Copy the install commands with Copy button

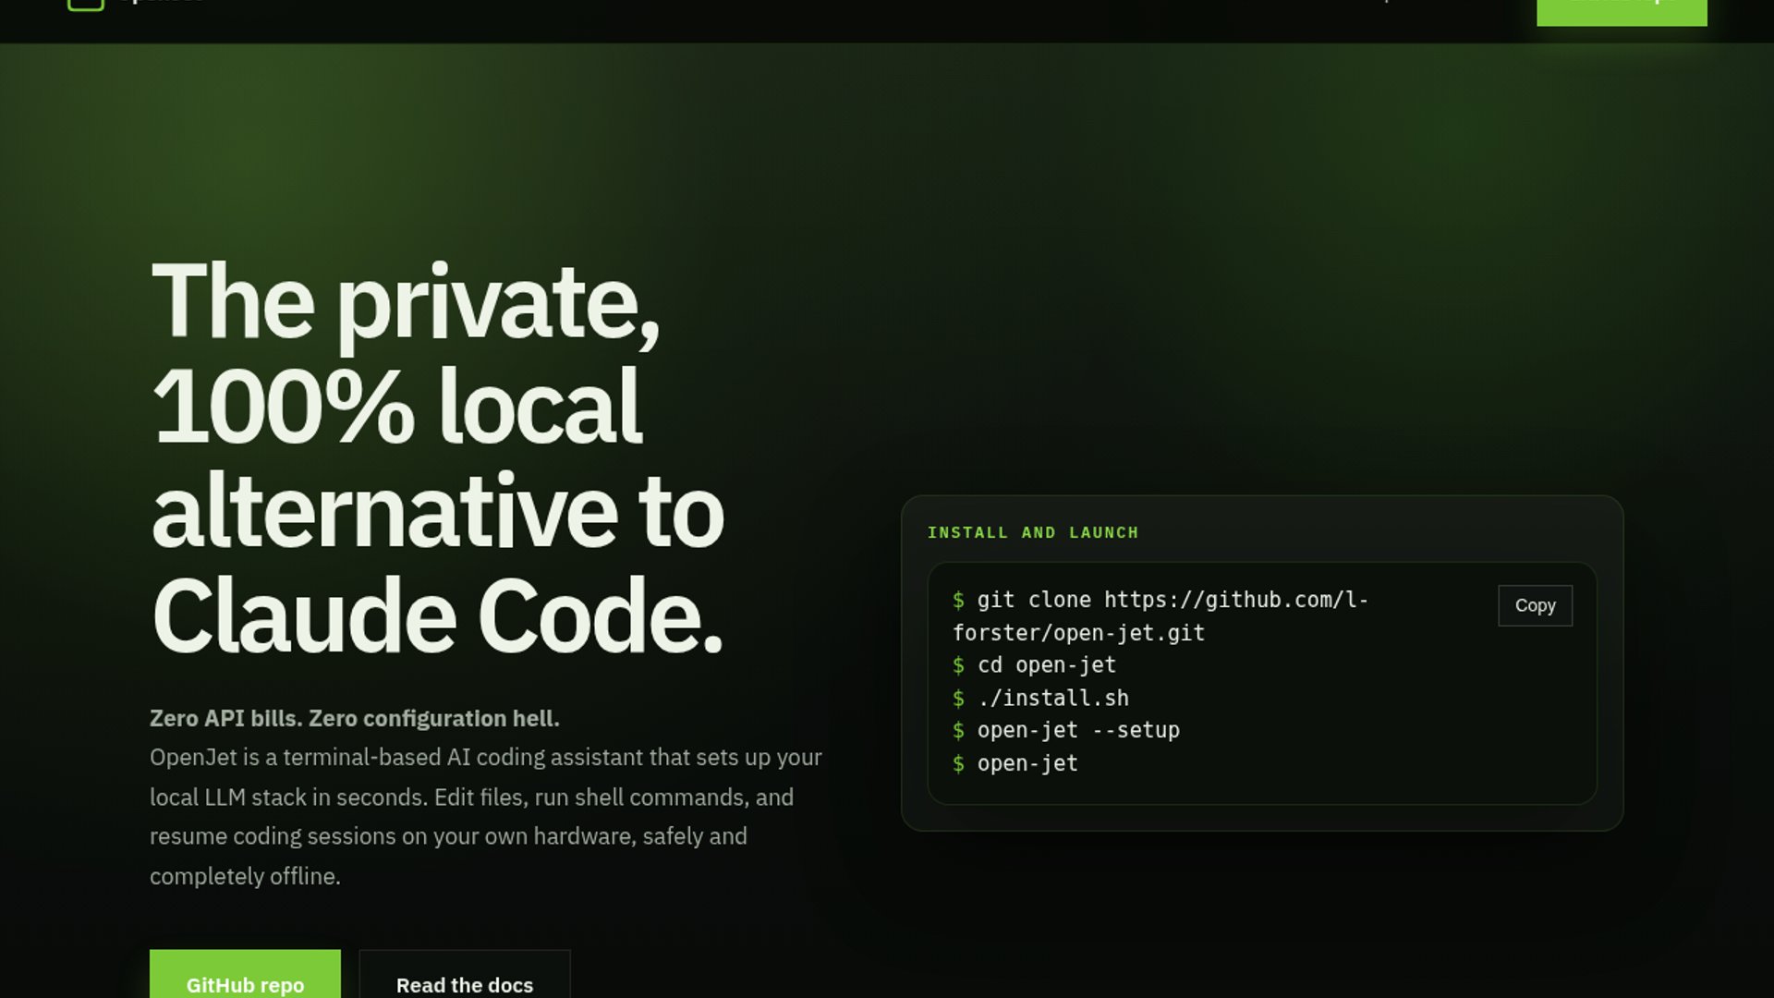point(1535,605)
